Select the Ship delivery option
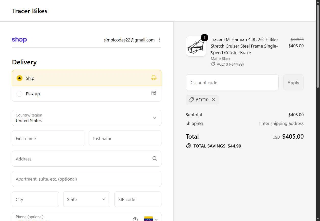The height and width of the screenshot is (221, 320). coord(87,78)
